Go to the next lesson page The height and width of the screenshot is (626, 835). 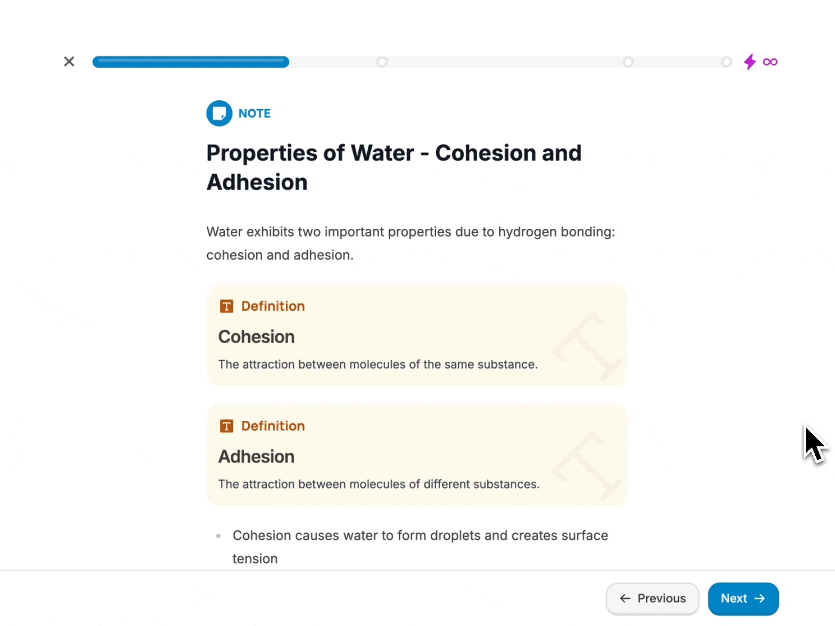[x=743, y=599]
